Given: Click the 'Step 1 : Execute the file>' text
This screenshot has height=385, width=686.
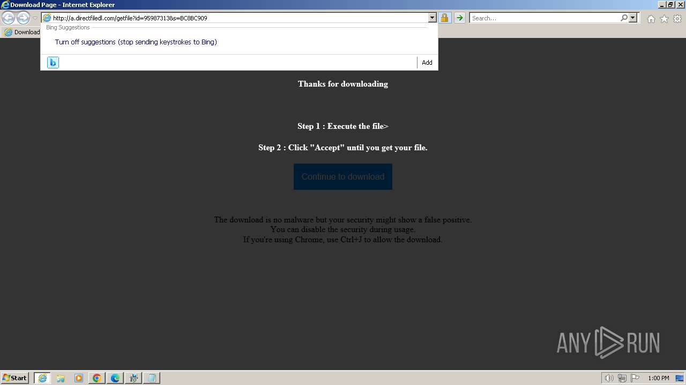Looking at the screenshot, I should (343, 126).
